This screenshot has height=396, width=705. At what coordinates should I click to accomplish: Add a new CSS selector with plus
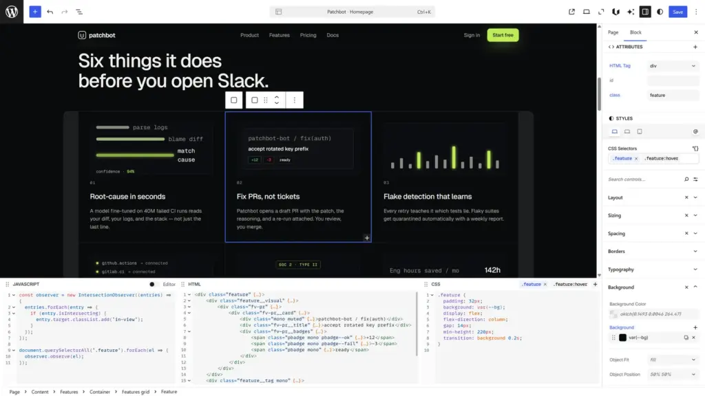(595, 284)
